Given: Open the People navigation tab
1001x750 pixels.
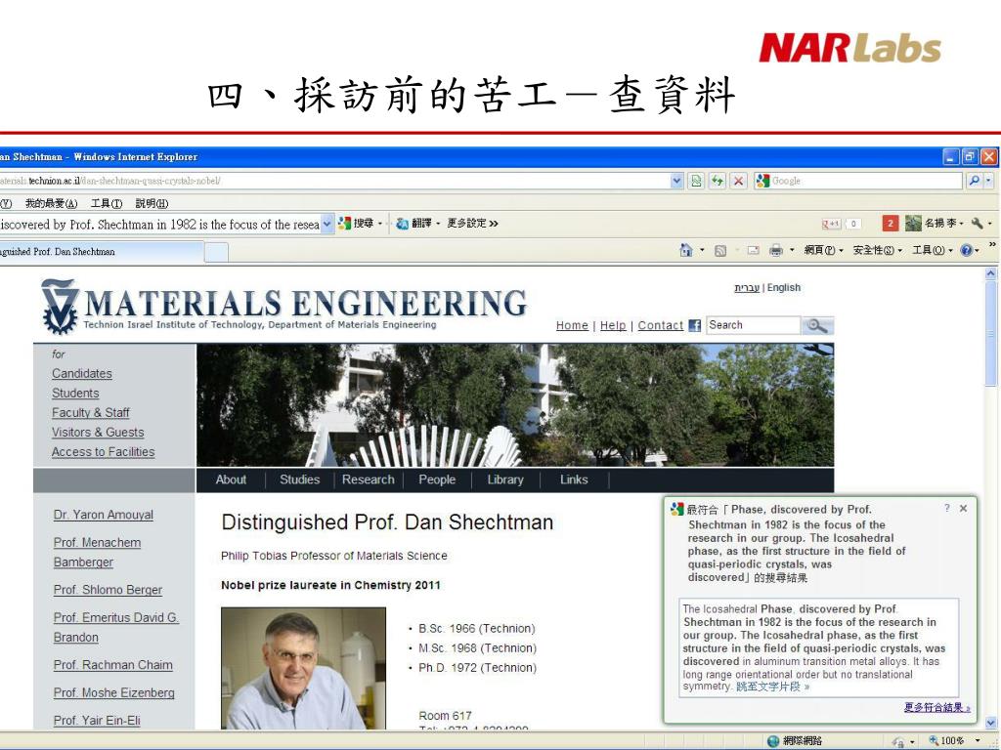Looking at the screenshot, I should [x=437, y=479].
